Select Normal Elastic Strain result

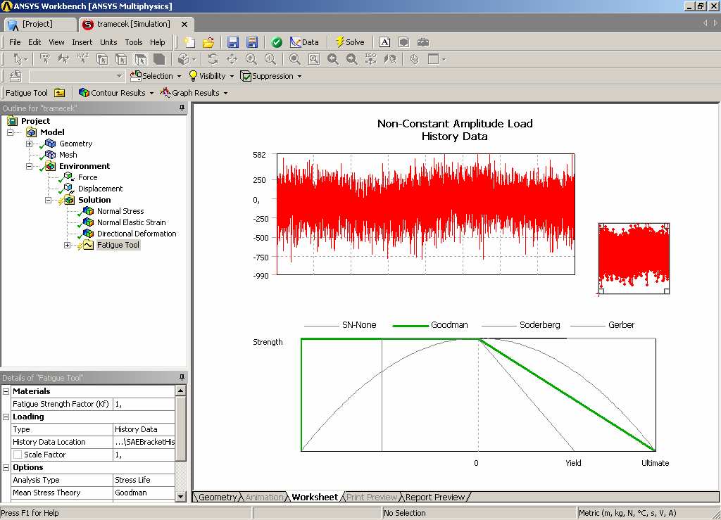click(132, 222)
